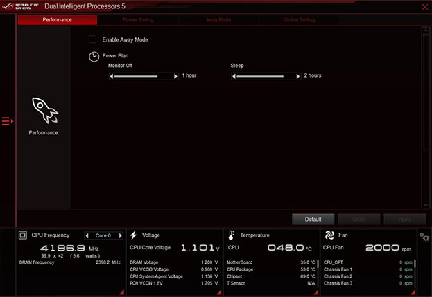Open the Global Setting tab
The width and height of the screenshot is (432, 297).
[299, 20]
